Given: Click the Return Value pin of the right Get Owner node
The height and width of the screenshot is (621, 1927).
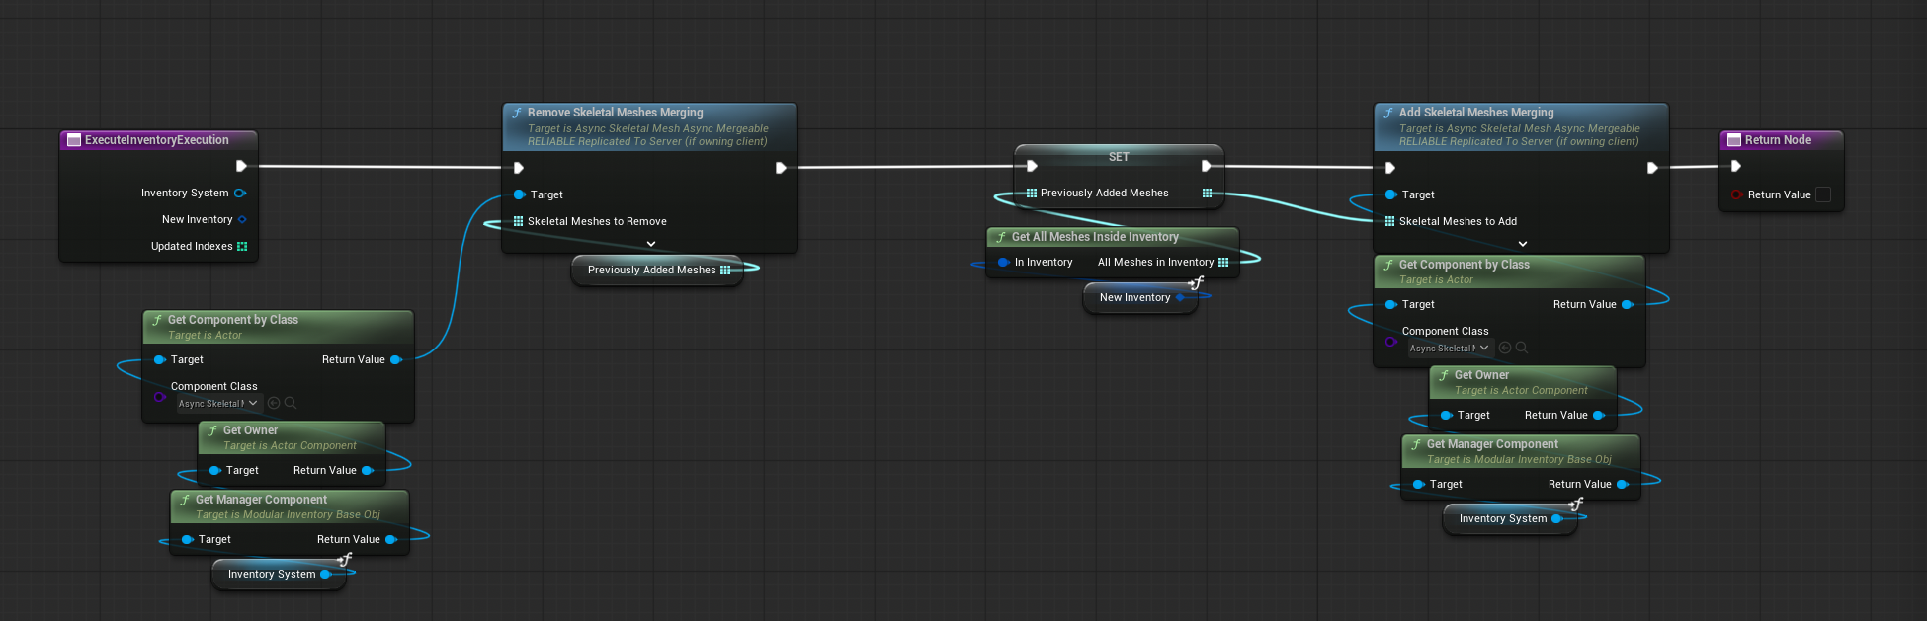Looking at the screenshot, I should 1599,415.
